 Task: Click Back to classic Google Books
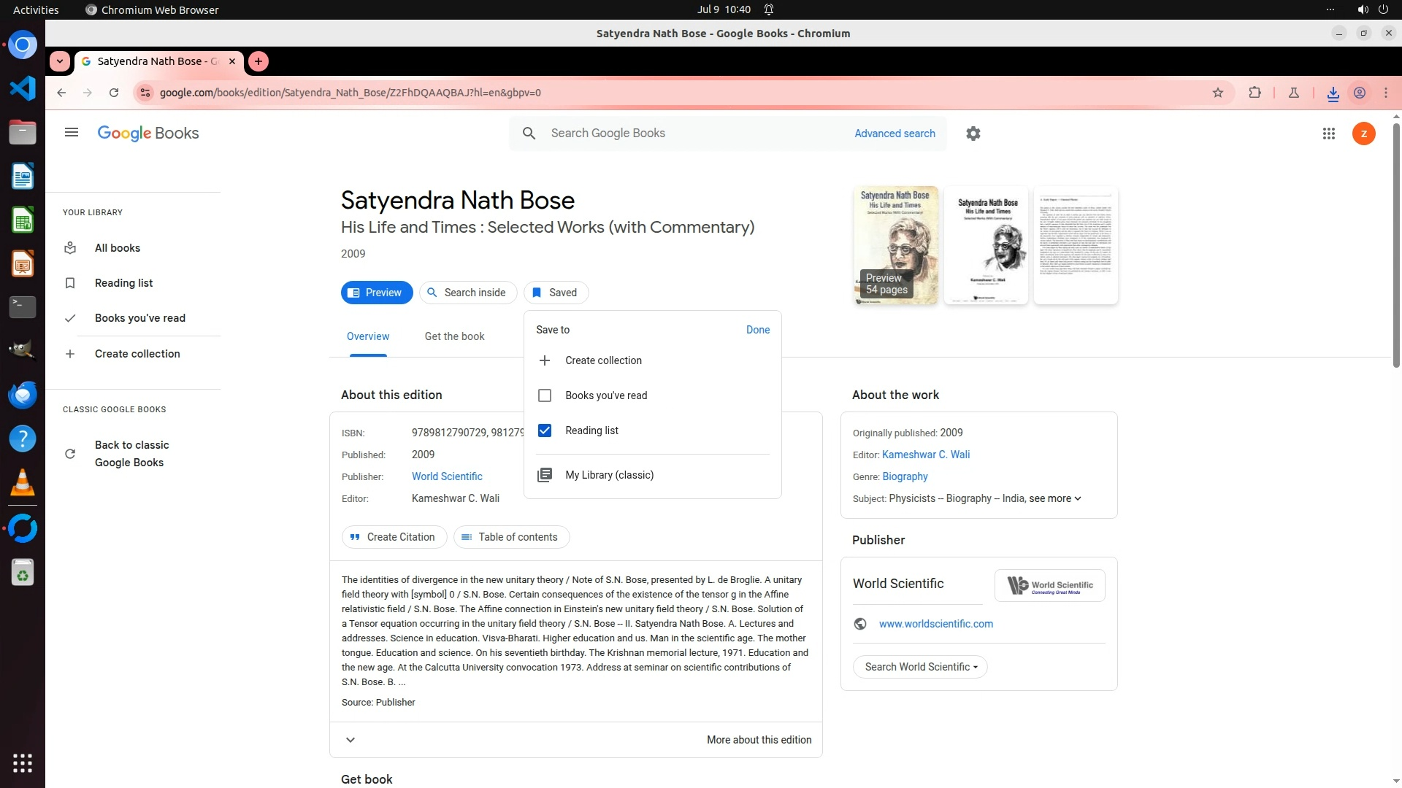pos(131,454)
